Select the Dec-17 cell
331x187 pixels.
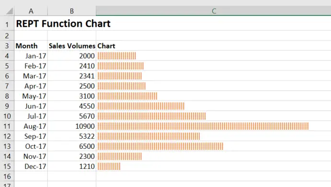tap(31, 166)
